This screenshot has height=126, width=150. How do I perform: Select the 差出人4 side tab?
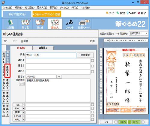click(x=7, y=97)
